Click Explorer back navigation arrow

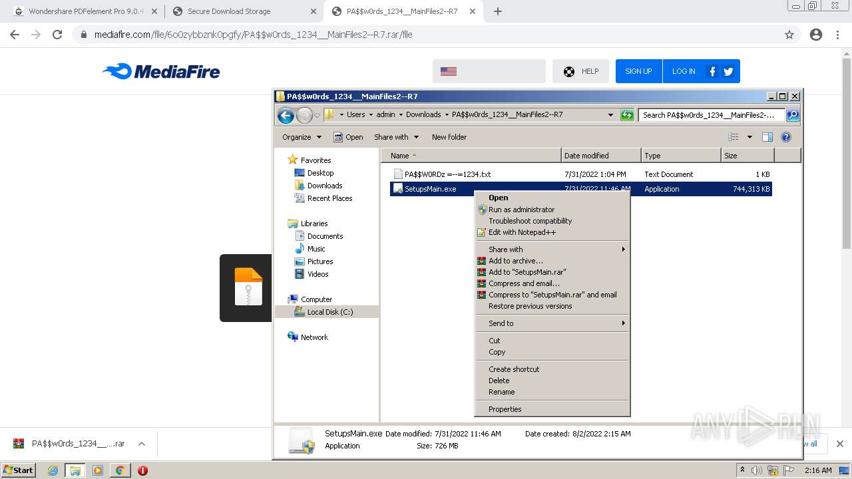[286, 115]
